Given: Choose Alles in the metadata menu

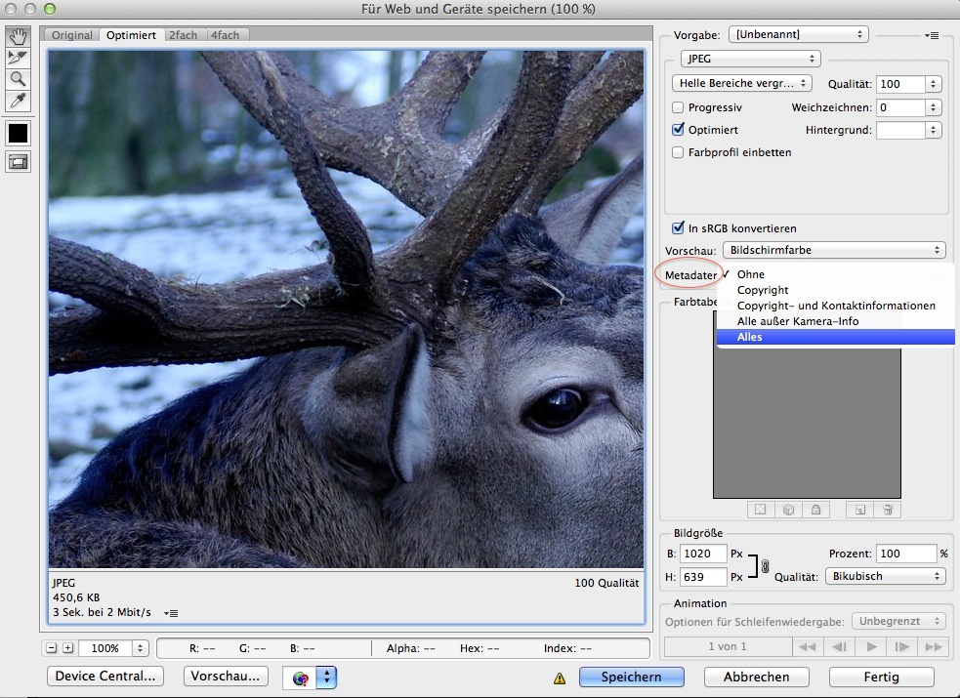Looking at the screenshot, I should pyautogui.click(x=750, y=337).
